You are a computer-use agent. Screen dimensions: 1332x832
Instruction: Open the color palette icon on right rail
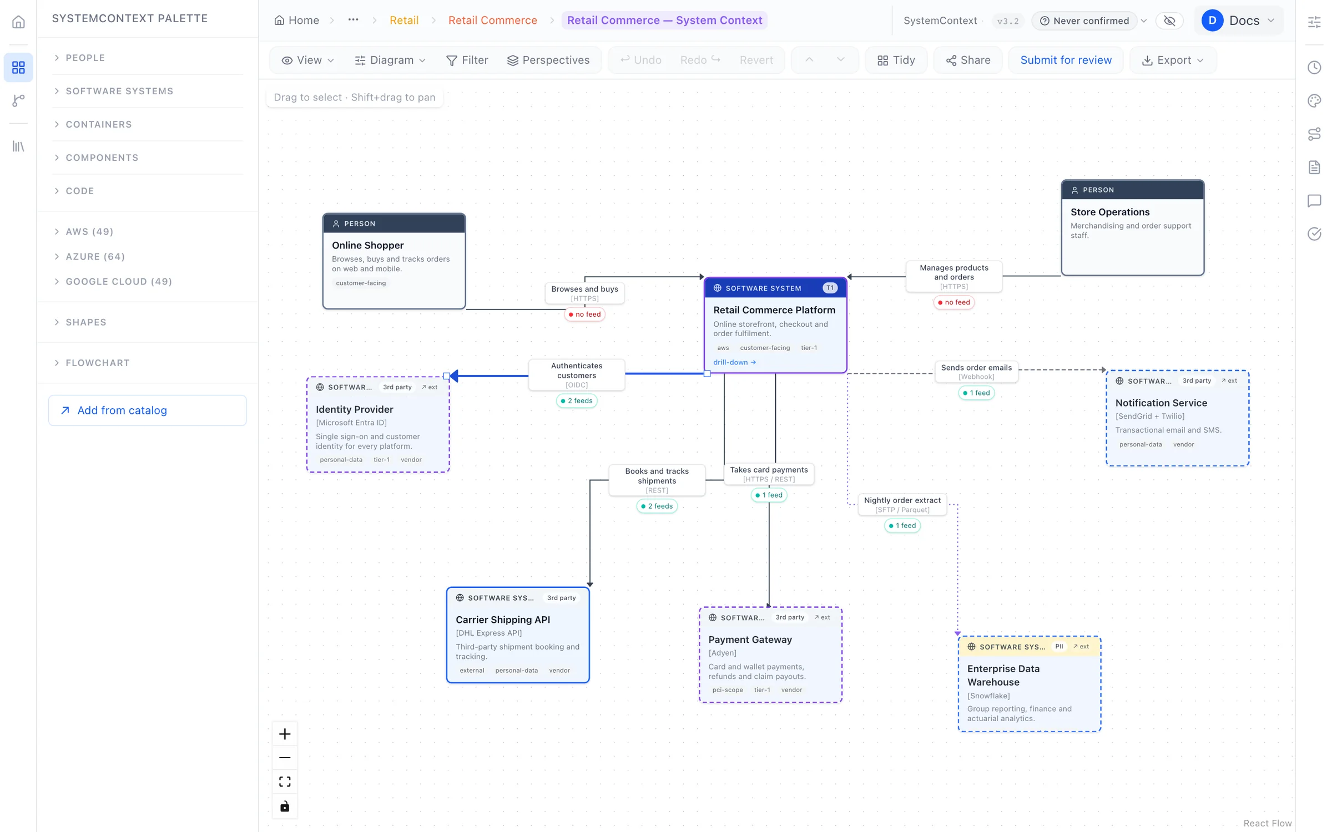click(x=1314, y=101)
